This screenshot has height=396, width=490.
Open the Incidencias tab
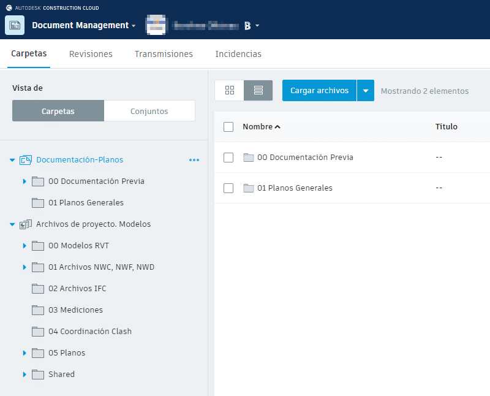(238, 54)
